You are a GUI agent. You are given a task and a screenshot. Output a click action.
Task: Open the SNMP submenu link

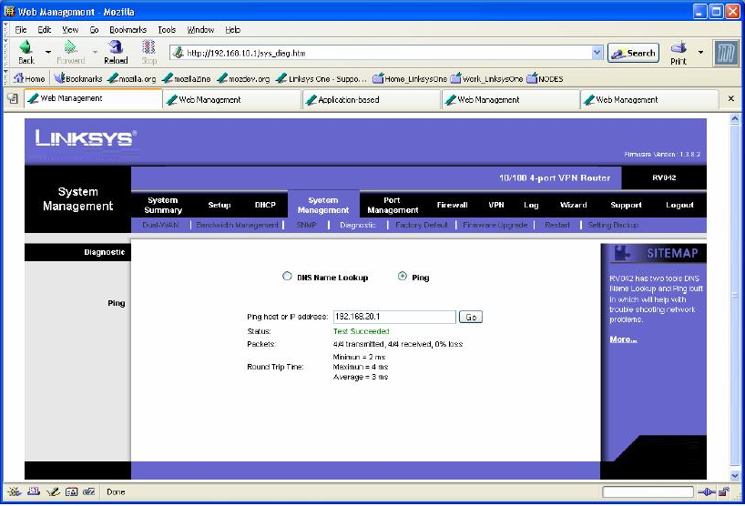(x=306, y=225)
